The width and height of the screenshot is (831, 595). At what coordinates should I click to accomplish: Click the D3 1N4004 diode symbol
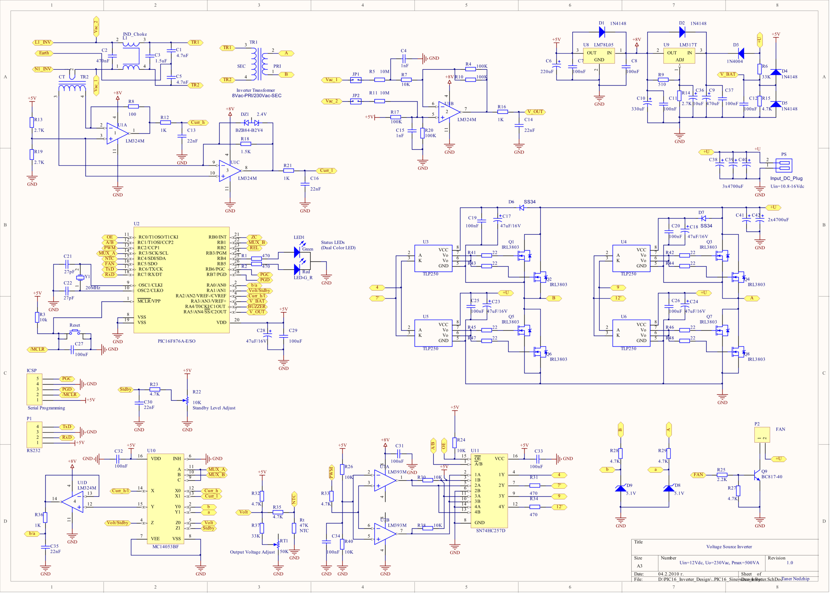pyautogui.click(x=740, y=54)
